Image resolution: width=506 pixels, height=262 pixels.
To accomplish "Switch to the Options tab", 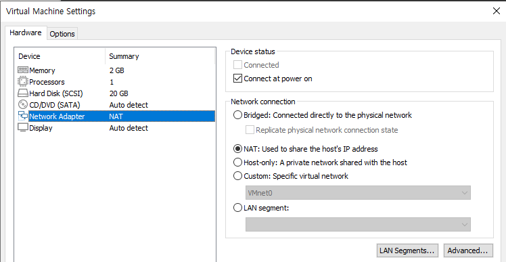I will pyautogui.click(x=62, y=34).
